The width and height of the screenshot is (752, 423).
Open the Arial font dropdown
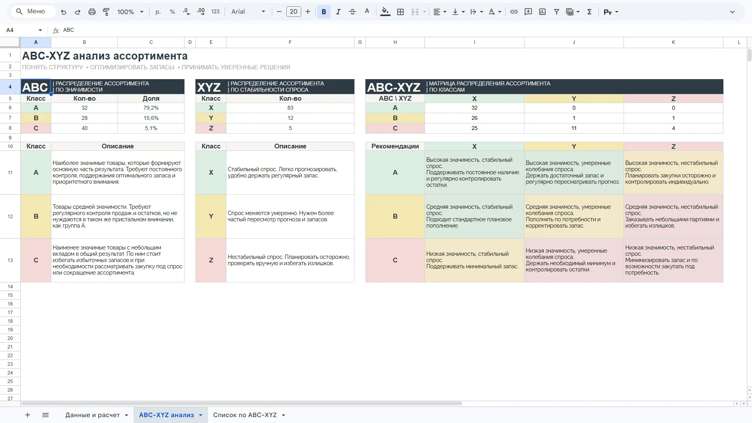coord(248,12)
